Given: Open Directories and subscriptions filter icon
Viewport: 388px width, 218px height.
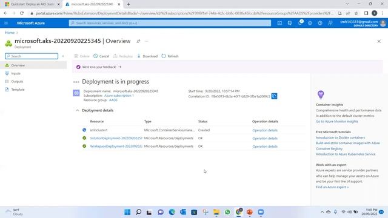Looking at the screenshot, I should point(290,23).
